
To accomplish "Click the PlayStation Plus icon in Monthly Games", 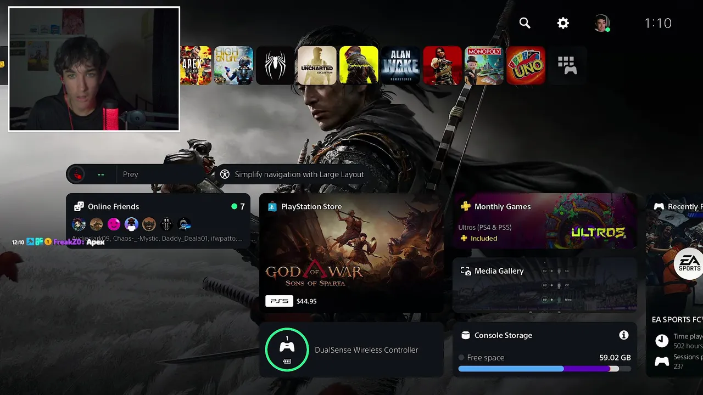I will pos(465,206).
